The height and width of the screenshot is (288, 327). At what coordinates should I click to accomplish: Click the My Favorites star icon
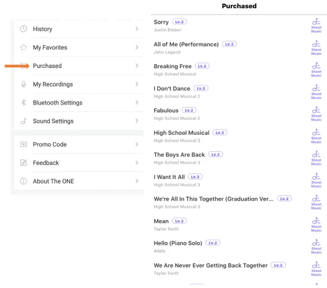(23, 48)
